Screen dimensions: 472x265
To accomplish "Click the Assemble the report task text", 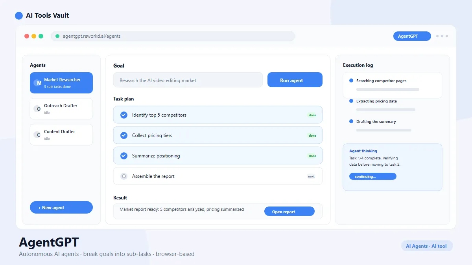I will 153,176.
